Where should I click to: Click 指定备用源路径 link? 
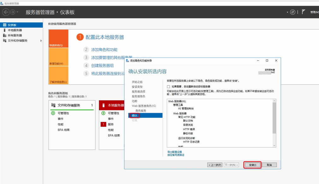(x=176, y=155)
